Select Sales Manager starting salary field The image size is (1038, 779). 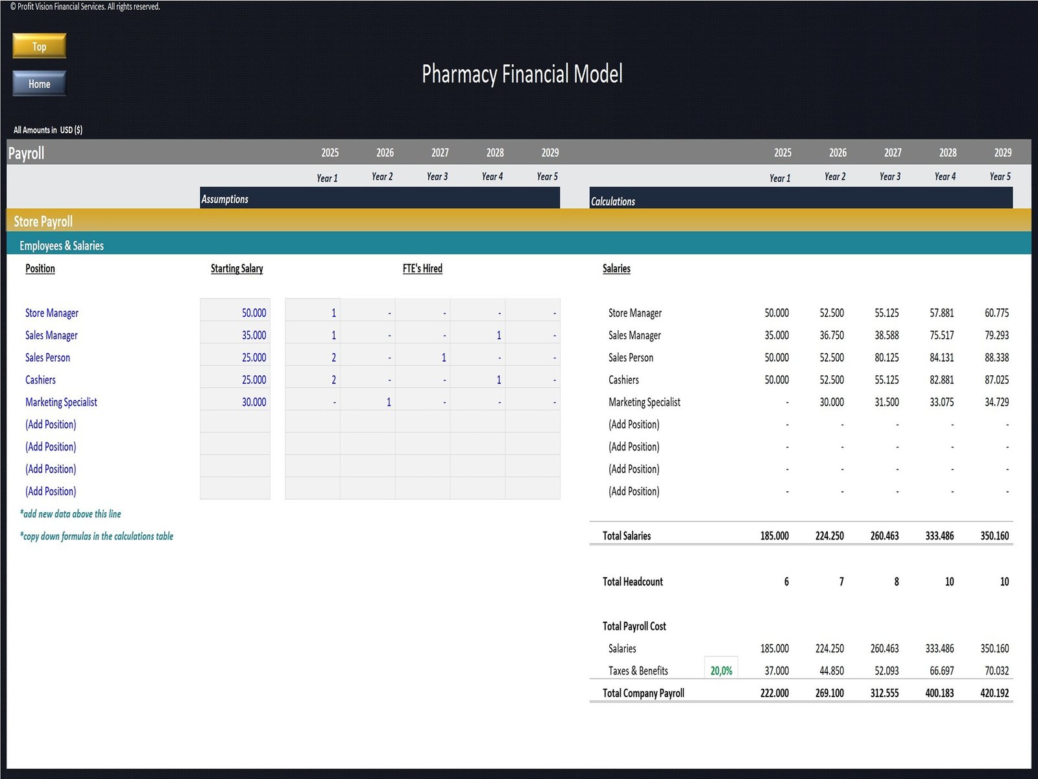(x=235, y=335)
